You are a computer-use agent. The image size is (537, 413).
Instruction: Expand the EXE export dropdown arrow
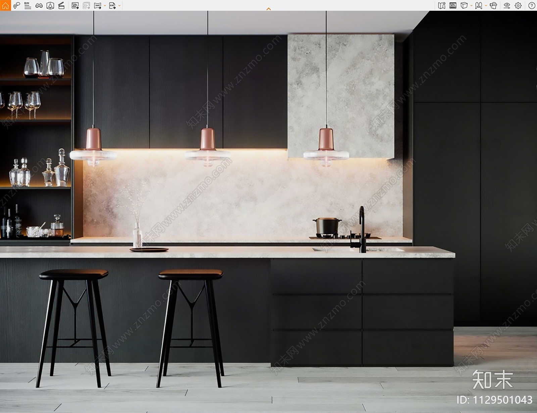tap(119, 6)
